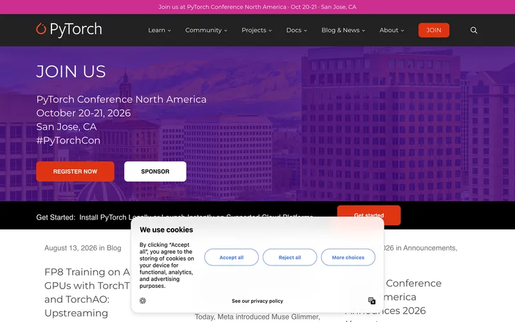
Task: Expand the About menu
Action: [392, 30]
